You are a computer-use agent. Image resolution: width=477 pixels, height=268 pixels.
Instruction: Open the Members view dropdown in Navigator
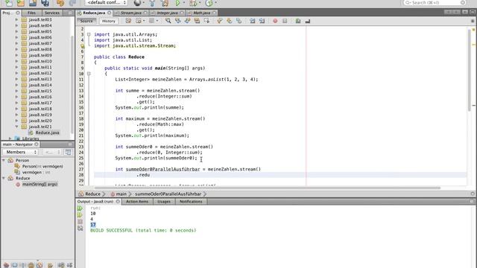(20, 152)
